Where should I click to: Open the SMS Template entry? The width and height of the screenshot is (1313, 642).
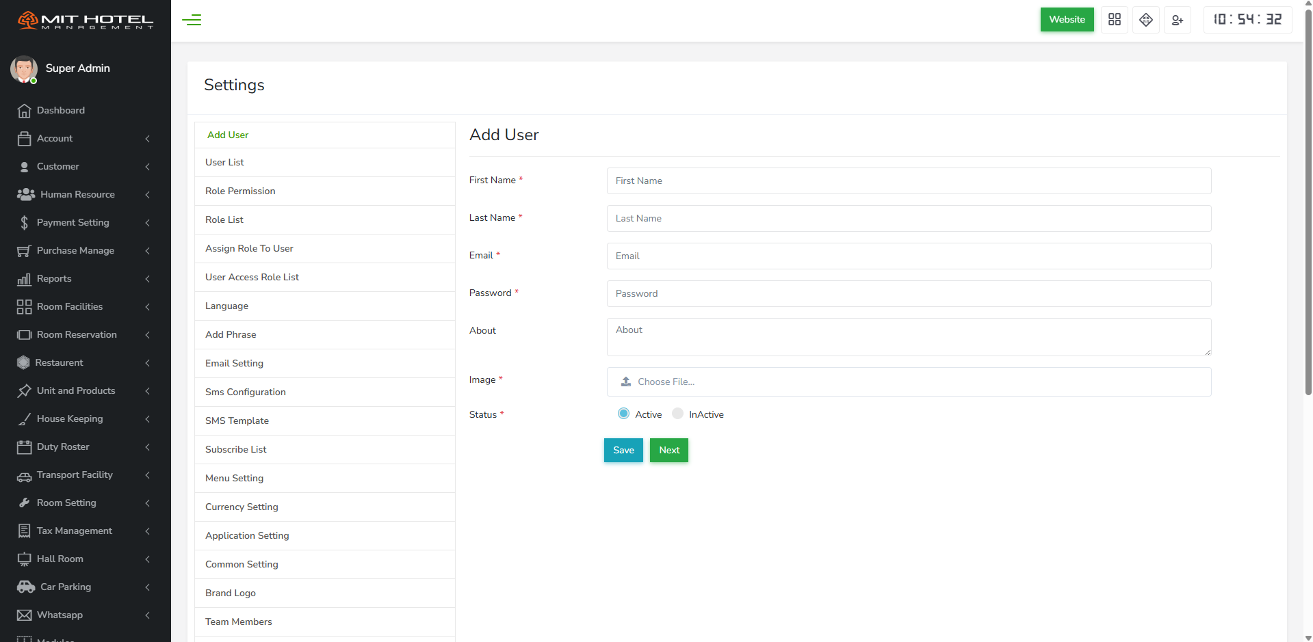pyautogui.click(x=325, y=421)
